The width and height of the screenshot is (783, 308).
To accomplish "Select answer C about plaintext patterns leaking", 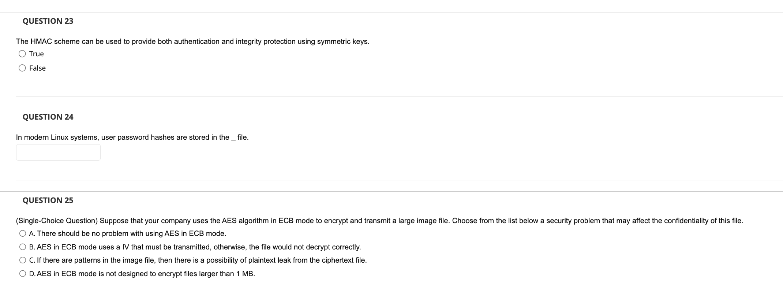I will (x=22, y=260).
